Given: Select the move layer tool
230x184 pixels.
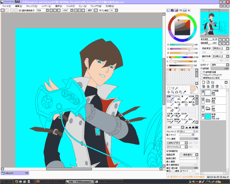Looking at the screenshot, I should coord(169,92).
